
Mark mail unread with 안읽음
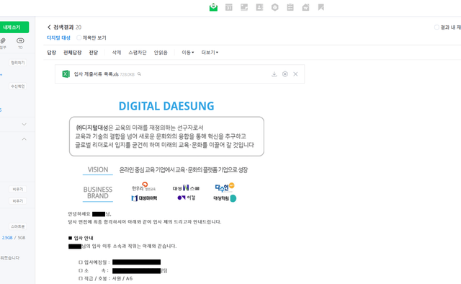click(x=161, y=53)
